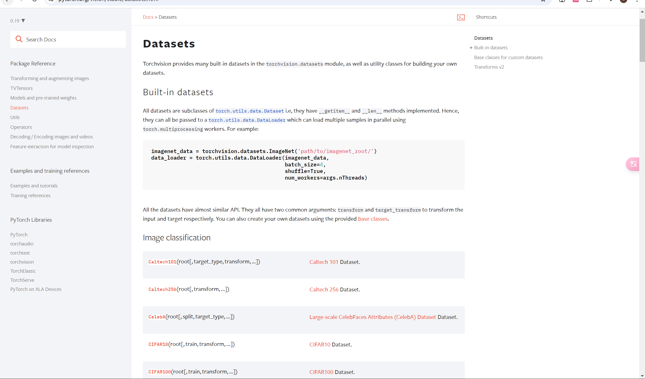Open torch.utils.data.DataLoader reference link

tap(247, 120)
